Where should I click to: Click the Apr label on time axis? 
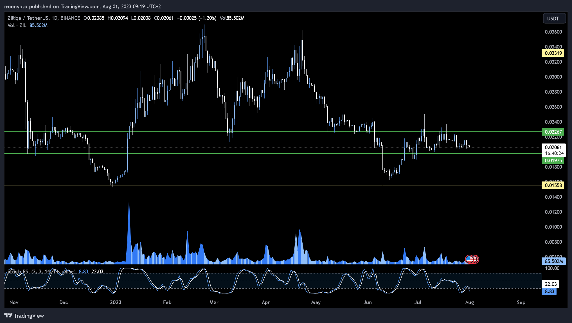coord(266,302)
